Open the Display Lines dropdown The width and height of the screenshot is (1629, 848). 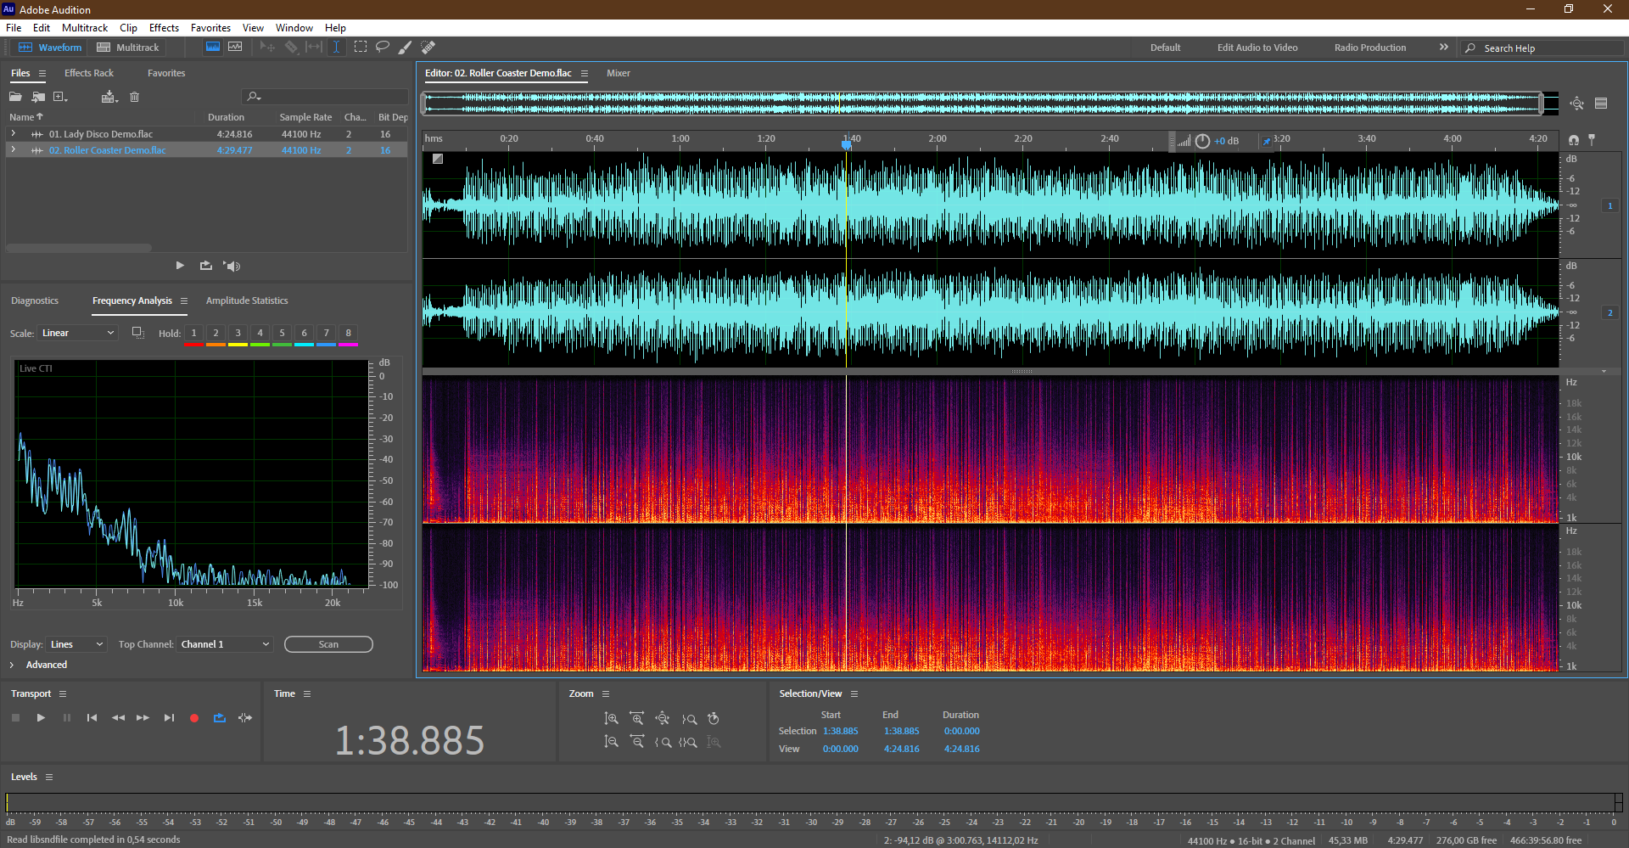click(76, 644)
